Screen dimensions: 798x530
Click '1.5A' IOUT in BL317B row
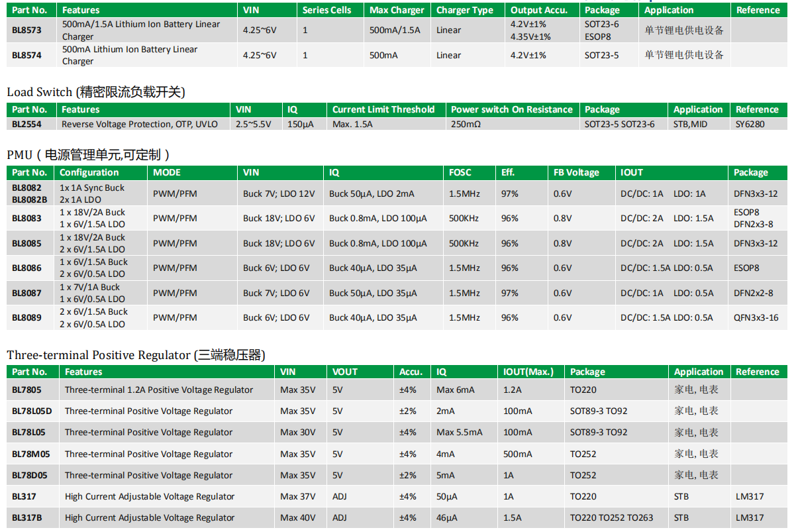[x=513, y=517]
